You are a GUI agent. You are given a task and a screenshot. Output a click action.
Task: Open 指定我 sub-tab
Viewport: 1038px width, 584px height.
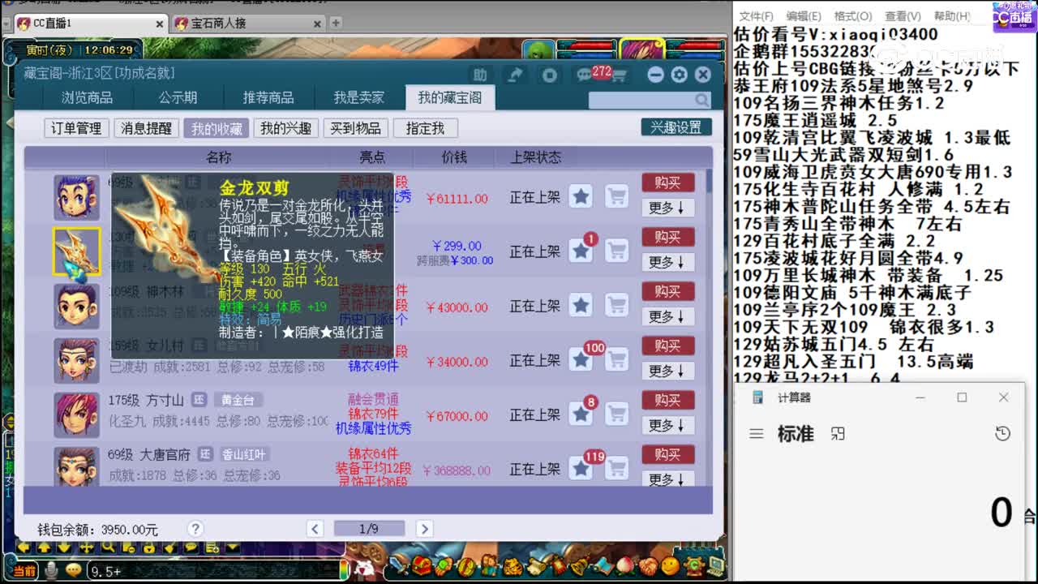(x=425, y=128)
